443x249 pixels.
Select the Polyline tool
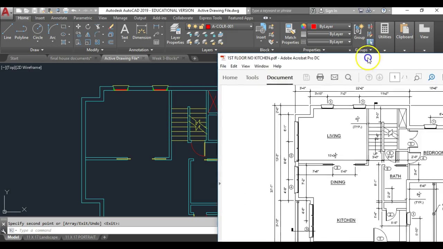click(x=21, y=31)
